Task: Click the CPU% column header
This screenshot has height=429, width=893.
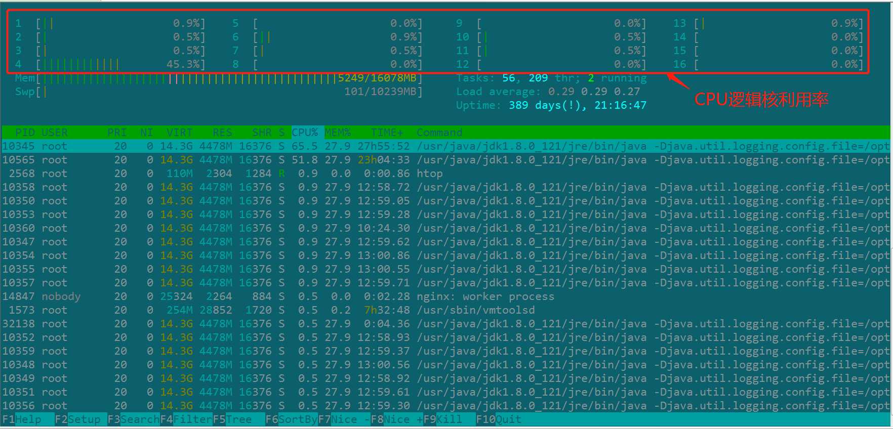Action: coord(305,133)
